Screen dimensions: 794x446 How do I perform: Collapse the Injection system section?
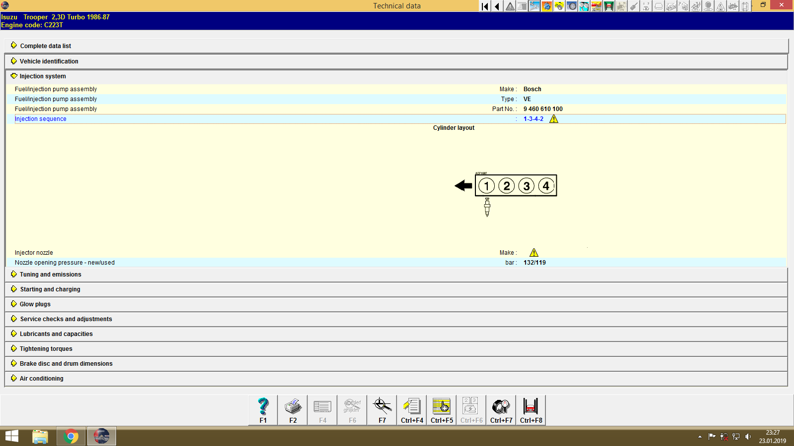coord(42,76)
